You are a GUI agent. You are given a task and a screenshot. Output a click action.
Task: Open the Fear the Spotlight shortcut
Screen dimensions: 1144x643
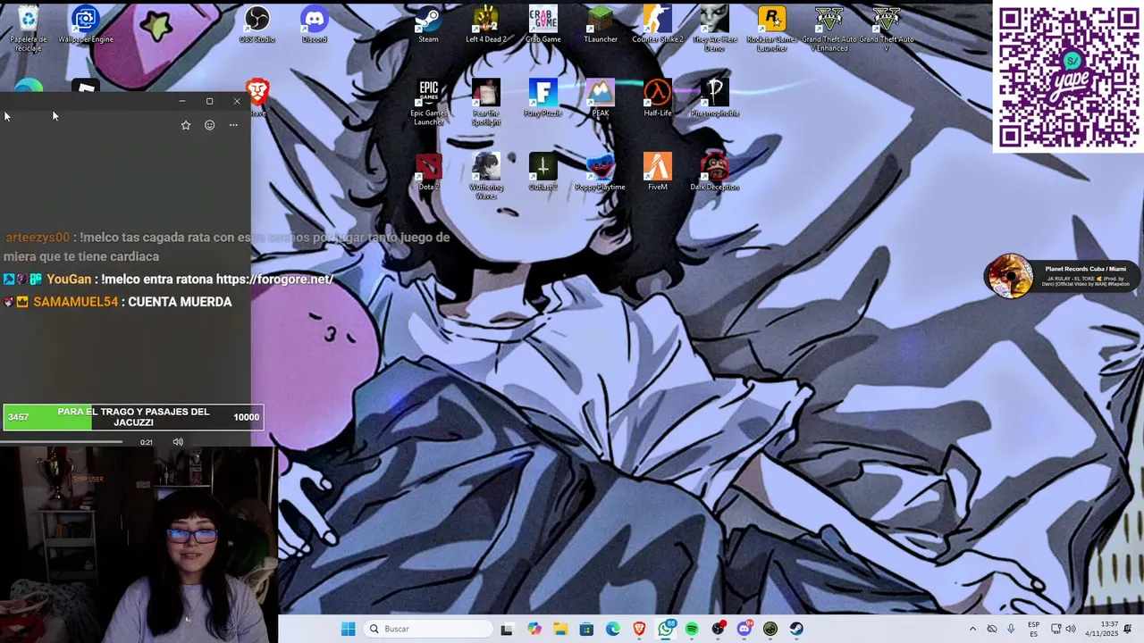pos(486,102)
